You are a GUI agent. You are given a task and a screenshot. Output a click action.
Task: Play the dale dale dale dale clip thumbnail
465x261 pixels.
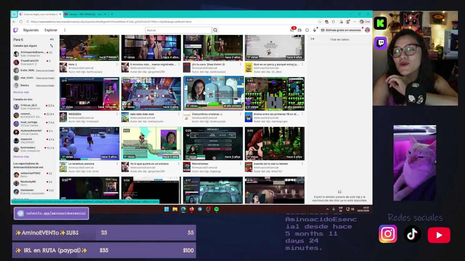[151, 94]
